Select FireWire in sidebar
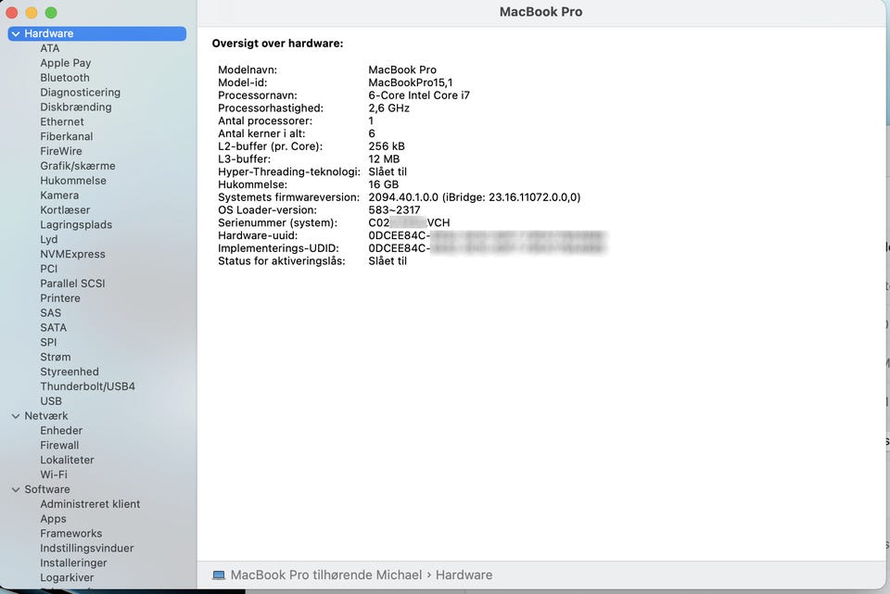Screen dimensions: 890x594 61,151
